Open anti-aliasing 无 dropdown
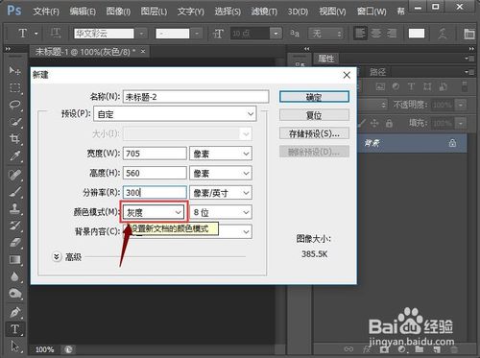This screenshot has height=358, width=480. point(326,34)
